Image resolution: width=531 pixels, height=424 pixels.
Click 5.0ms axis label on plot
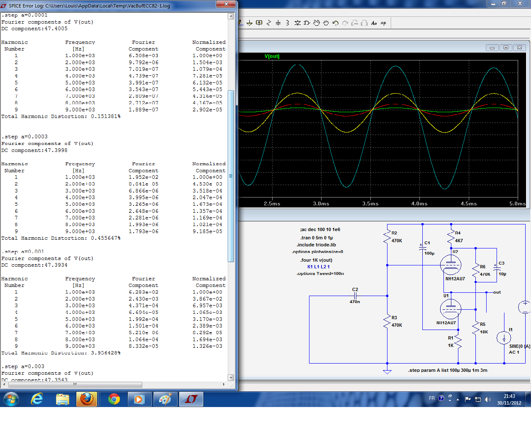[x=517, y=204]
